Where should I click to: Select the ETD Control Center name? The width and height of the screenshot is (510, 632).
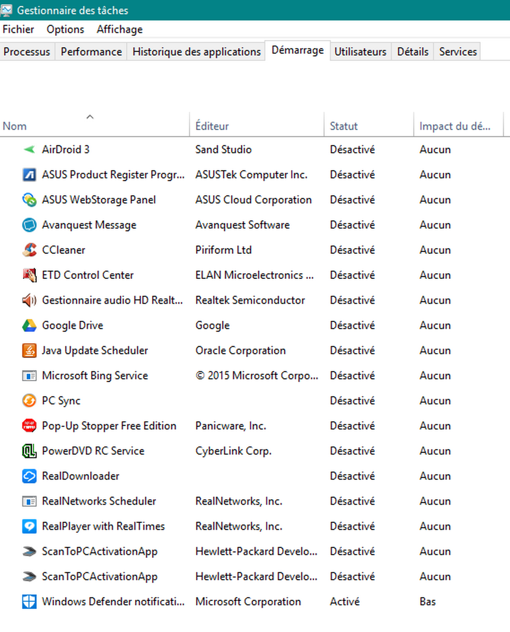point(88,275)
